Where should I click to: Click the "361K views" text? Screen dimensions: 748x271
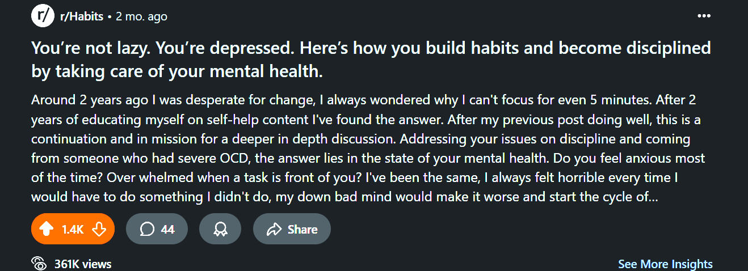83,264
